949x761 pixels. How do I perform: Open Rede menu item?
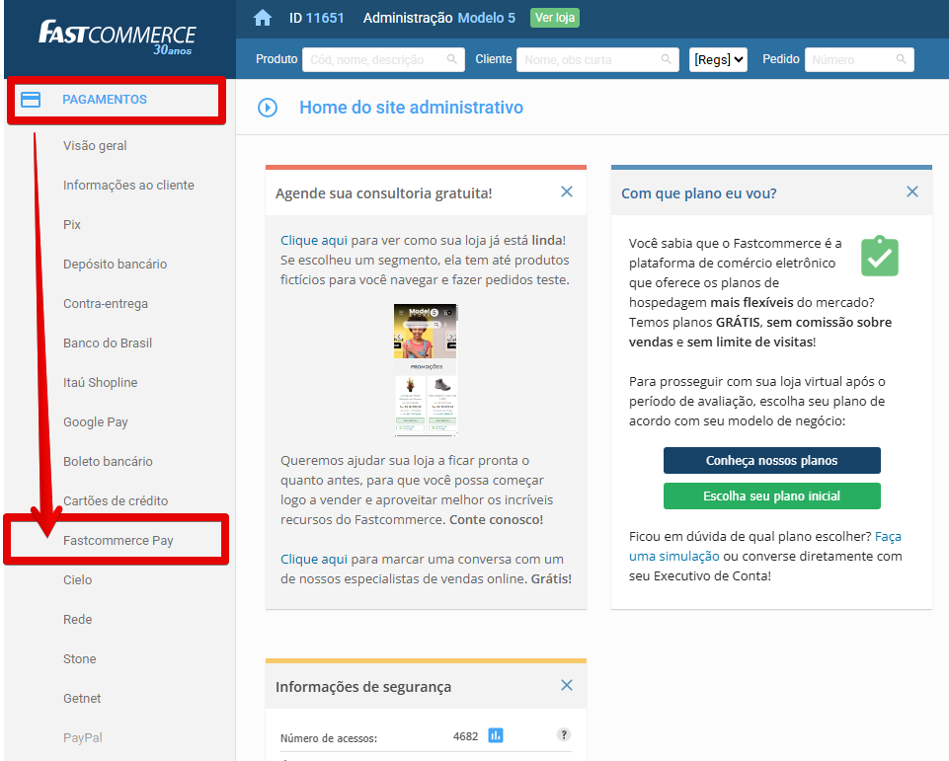[x=77, y=620]
